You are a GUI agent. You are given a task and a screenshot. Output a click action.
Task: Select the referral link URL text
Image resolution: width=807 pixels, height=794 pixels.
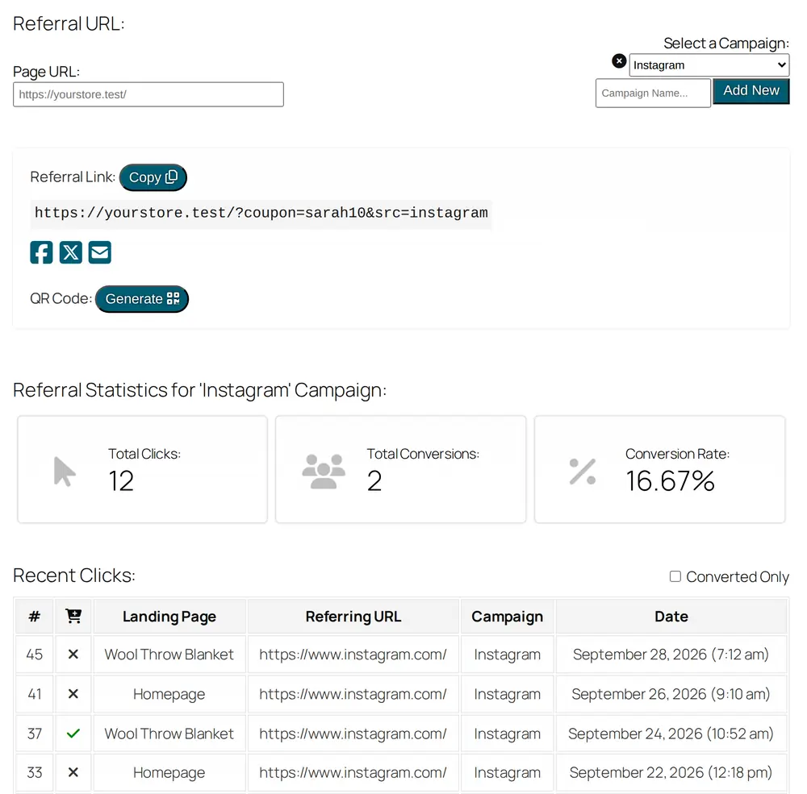(x=261, y=213)
